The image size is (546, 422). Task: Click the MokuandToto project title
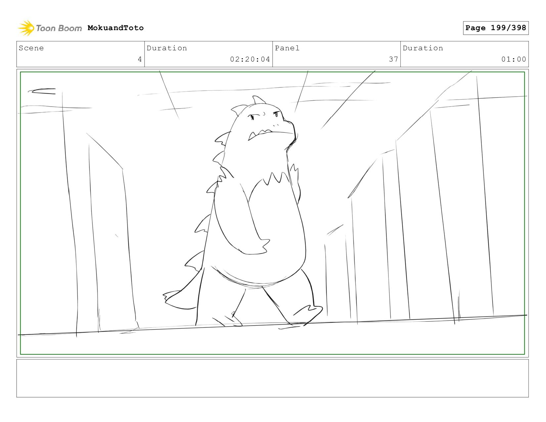coord(115,28)
